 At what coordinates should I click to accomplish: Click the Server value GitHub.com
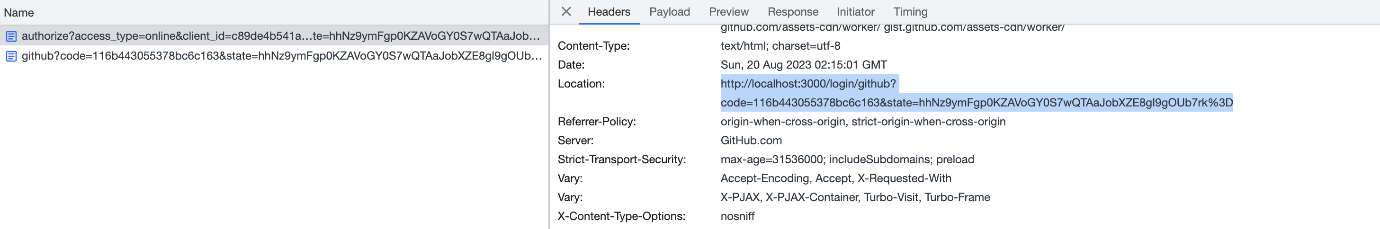[x=751, y=141]
